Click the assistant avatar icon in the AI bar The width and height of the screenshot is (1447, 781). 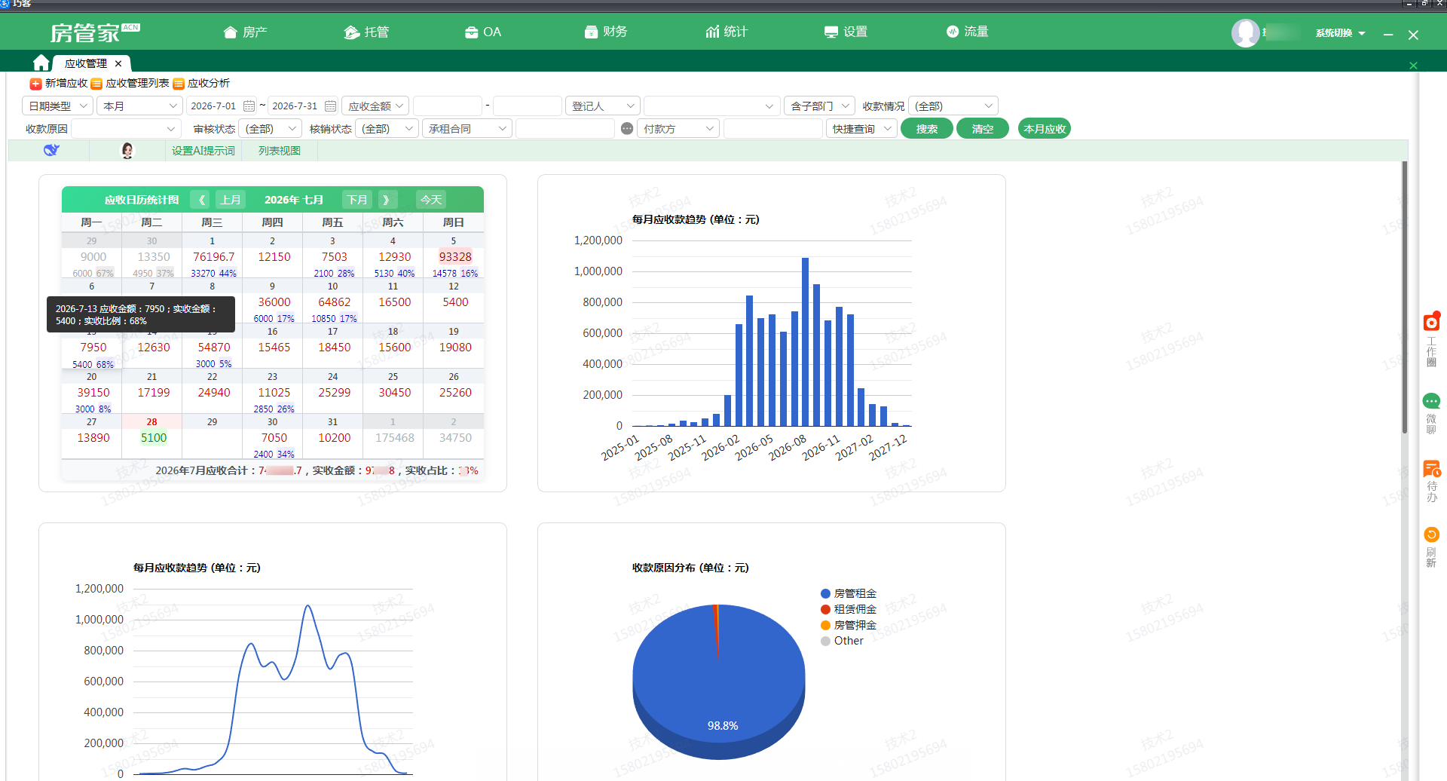coord(127,151)
